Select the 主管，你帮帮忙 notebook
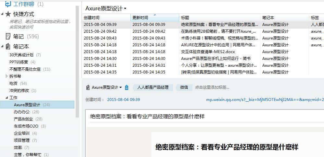324x157 pixels. tap(31, 154)
